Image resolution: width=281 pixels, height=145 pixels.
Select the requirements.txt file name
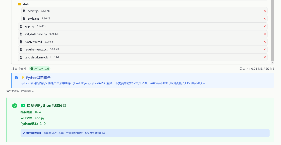(36, 49)
